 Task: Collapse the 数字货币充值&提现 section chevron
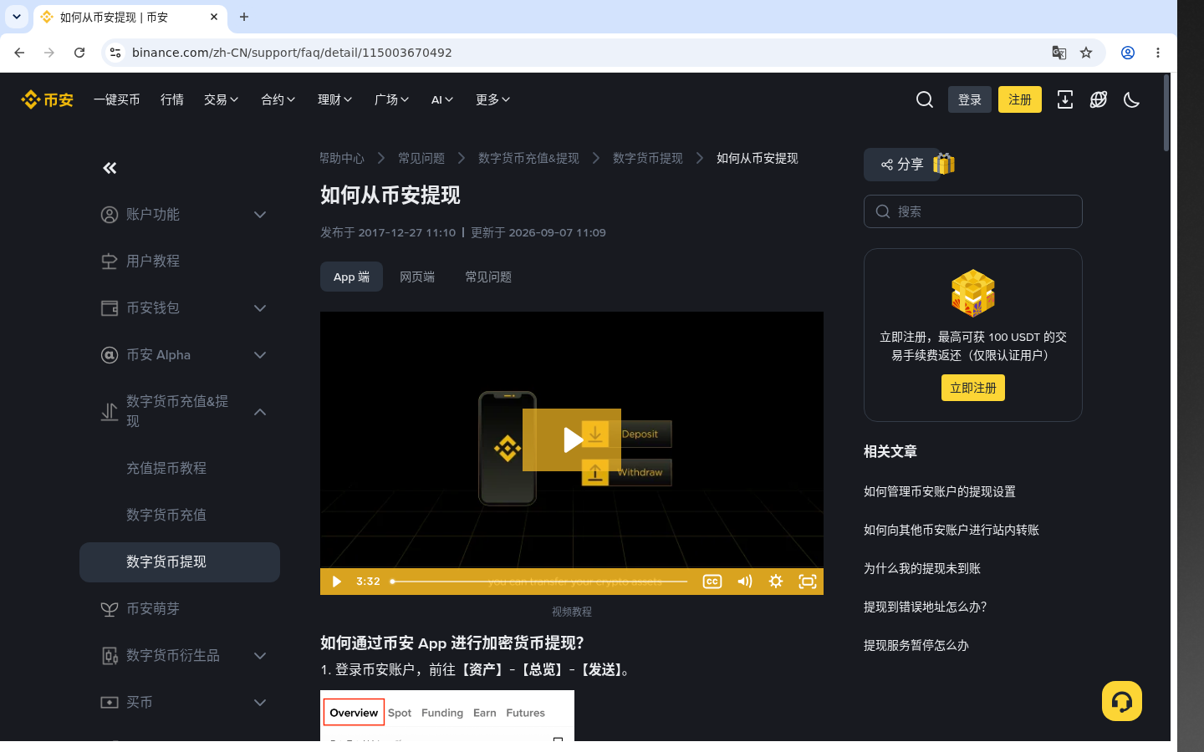point(260,412)
